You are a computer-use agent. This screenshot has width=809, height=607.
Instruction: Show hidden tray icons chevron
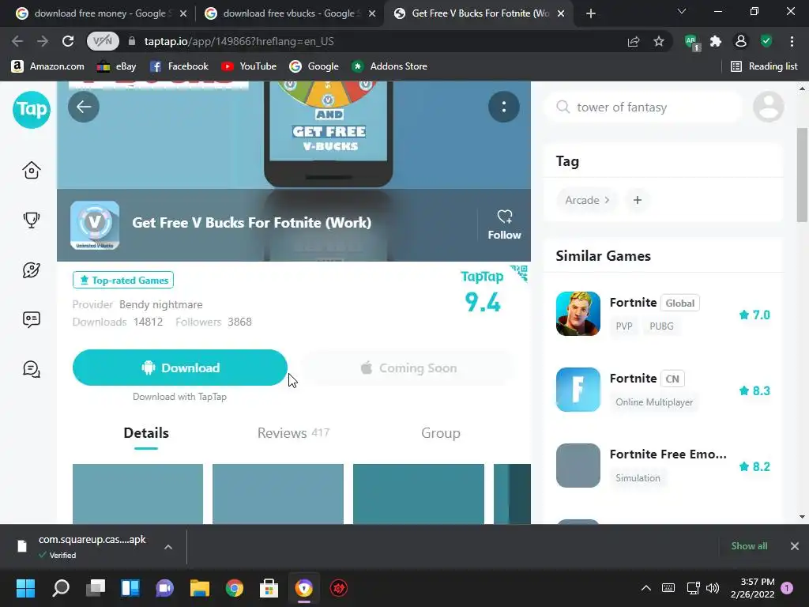[645, 588]
